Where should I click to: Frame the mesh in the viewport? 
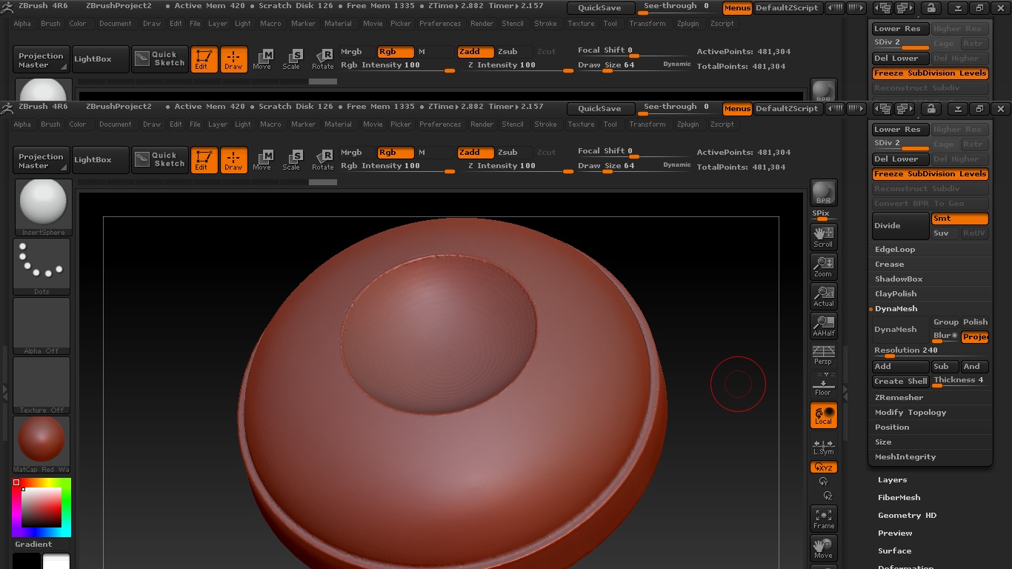(823, 518)
